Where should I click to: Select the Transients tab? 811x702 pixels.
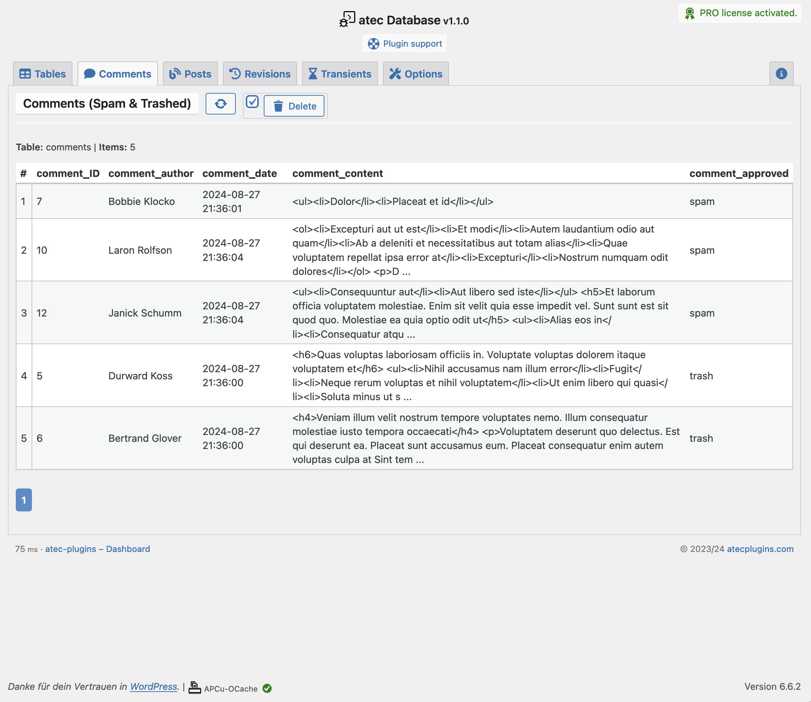pyautogui.click(x=340, y=74)
